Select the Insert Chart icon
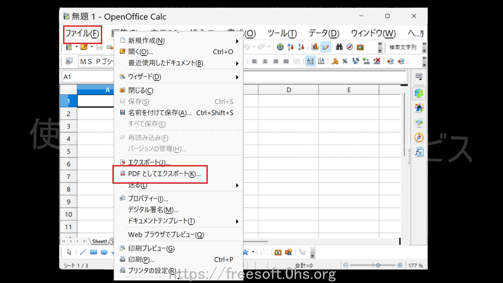 pos(316,47)
